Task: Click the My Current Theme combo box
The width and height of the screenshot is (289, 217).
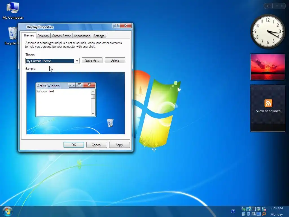Action: (52, 61)
